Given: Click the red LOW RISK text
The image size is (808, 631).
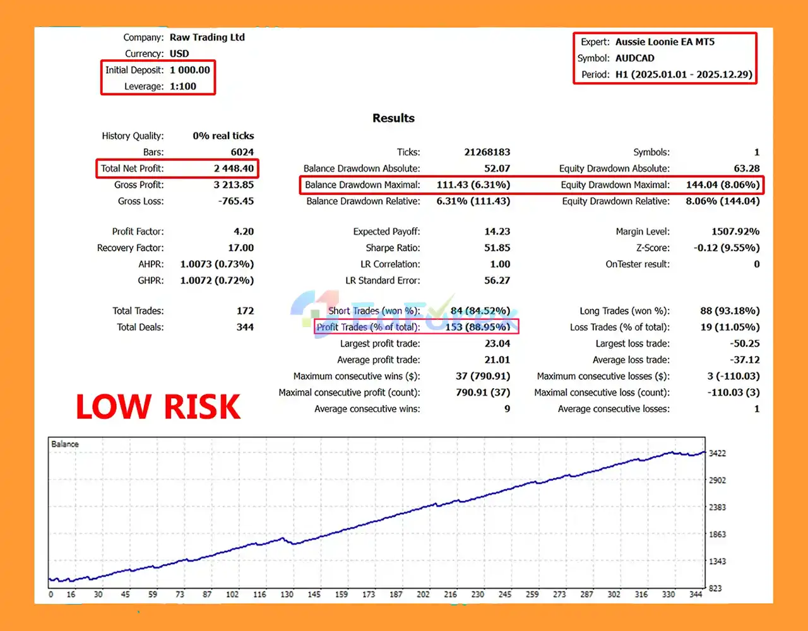Looking at the screenshot, I should click(x=158, y=407).
